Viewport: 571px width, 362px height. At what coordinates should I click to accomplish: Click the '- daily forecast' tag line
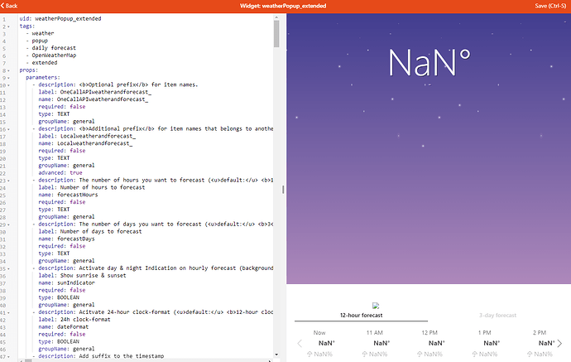click(51, 48)
